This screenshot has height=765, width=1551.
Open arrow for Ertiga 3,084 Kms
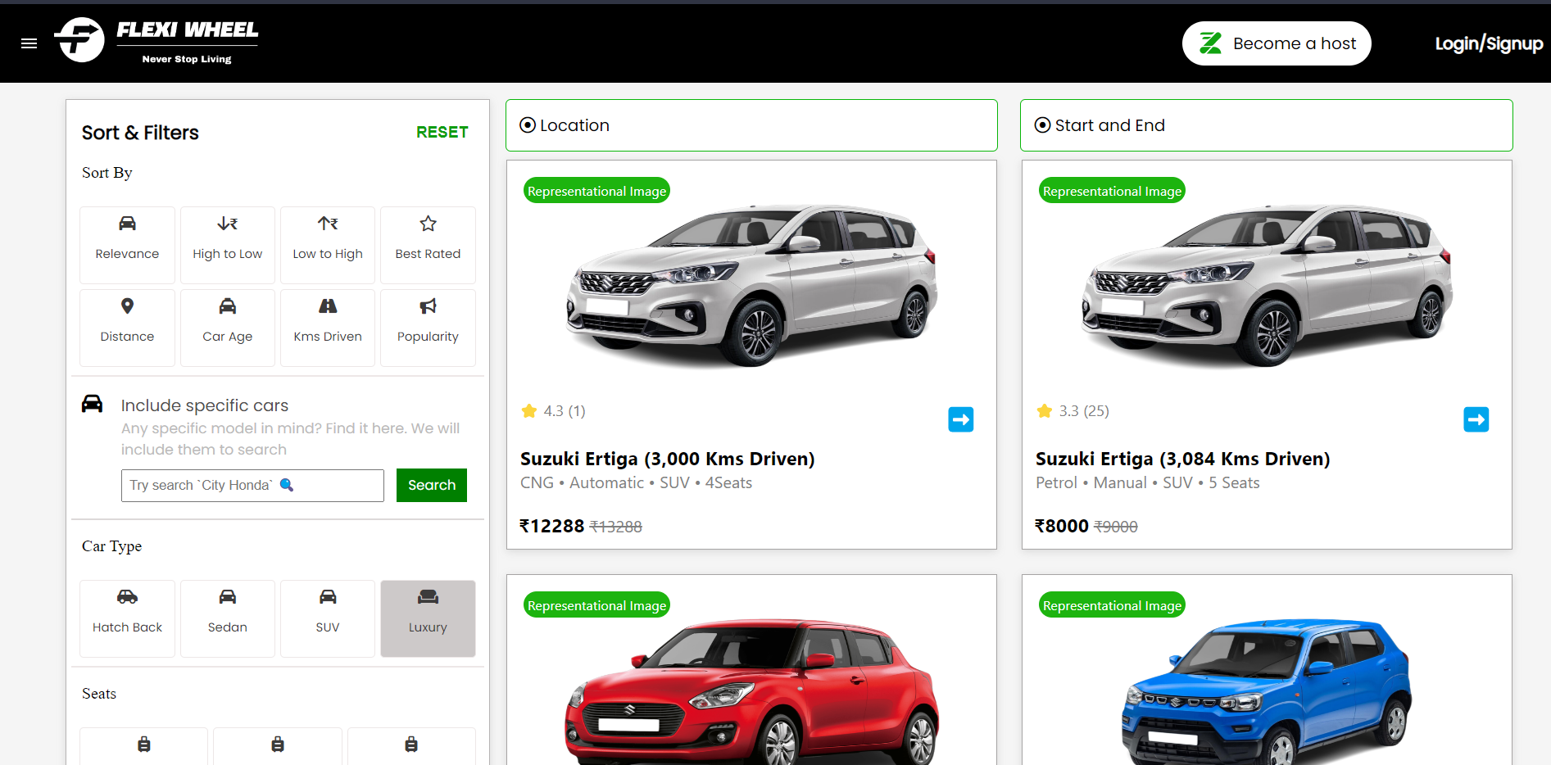coord(1476,419)
